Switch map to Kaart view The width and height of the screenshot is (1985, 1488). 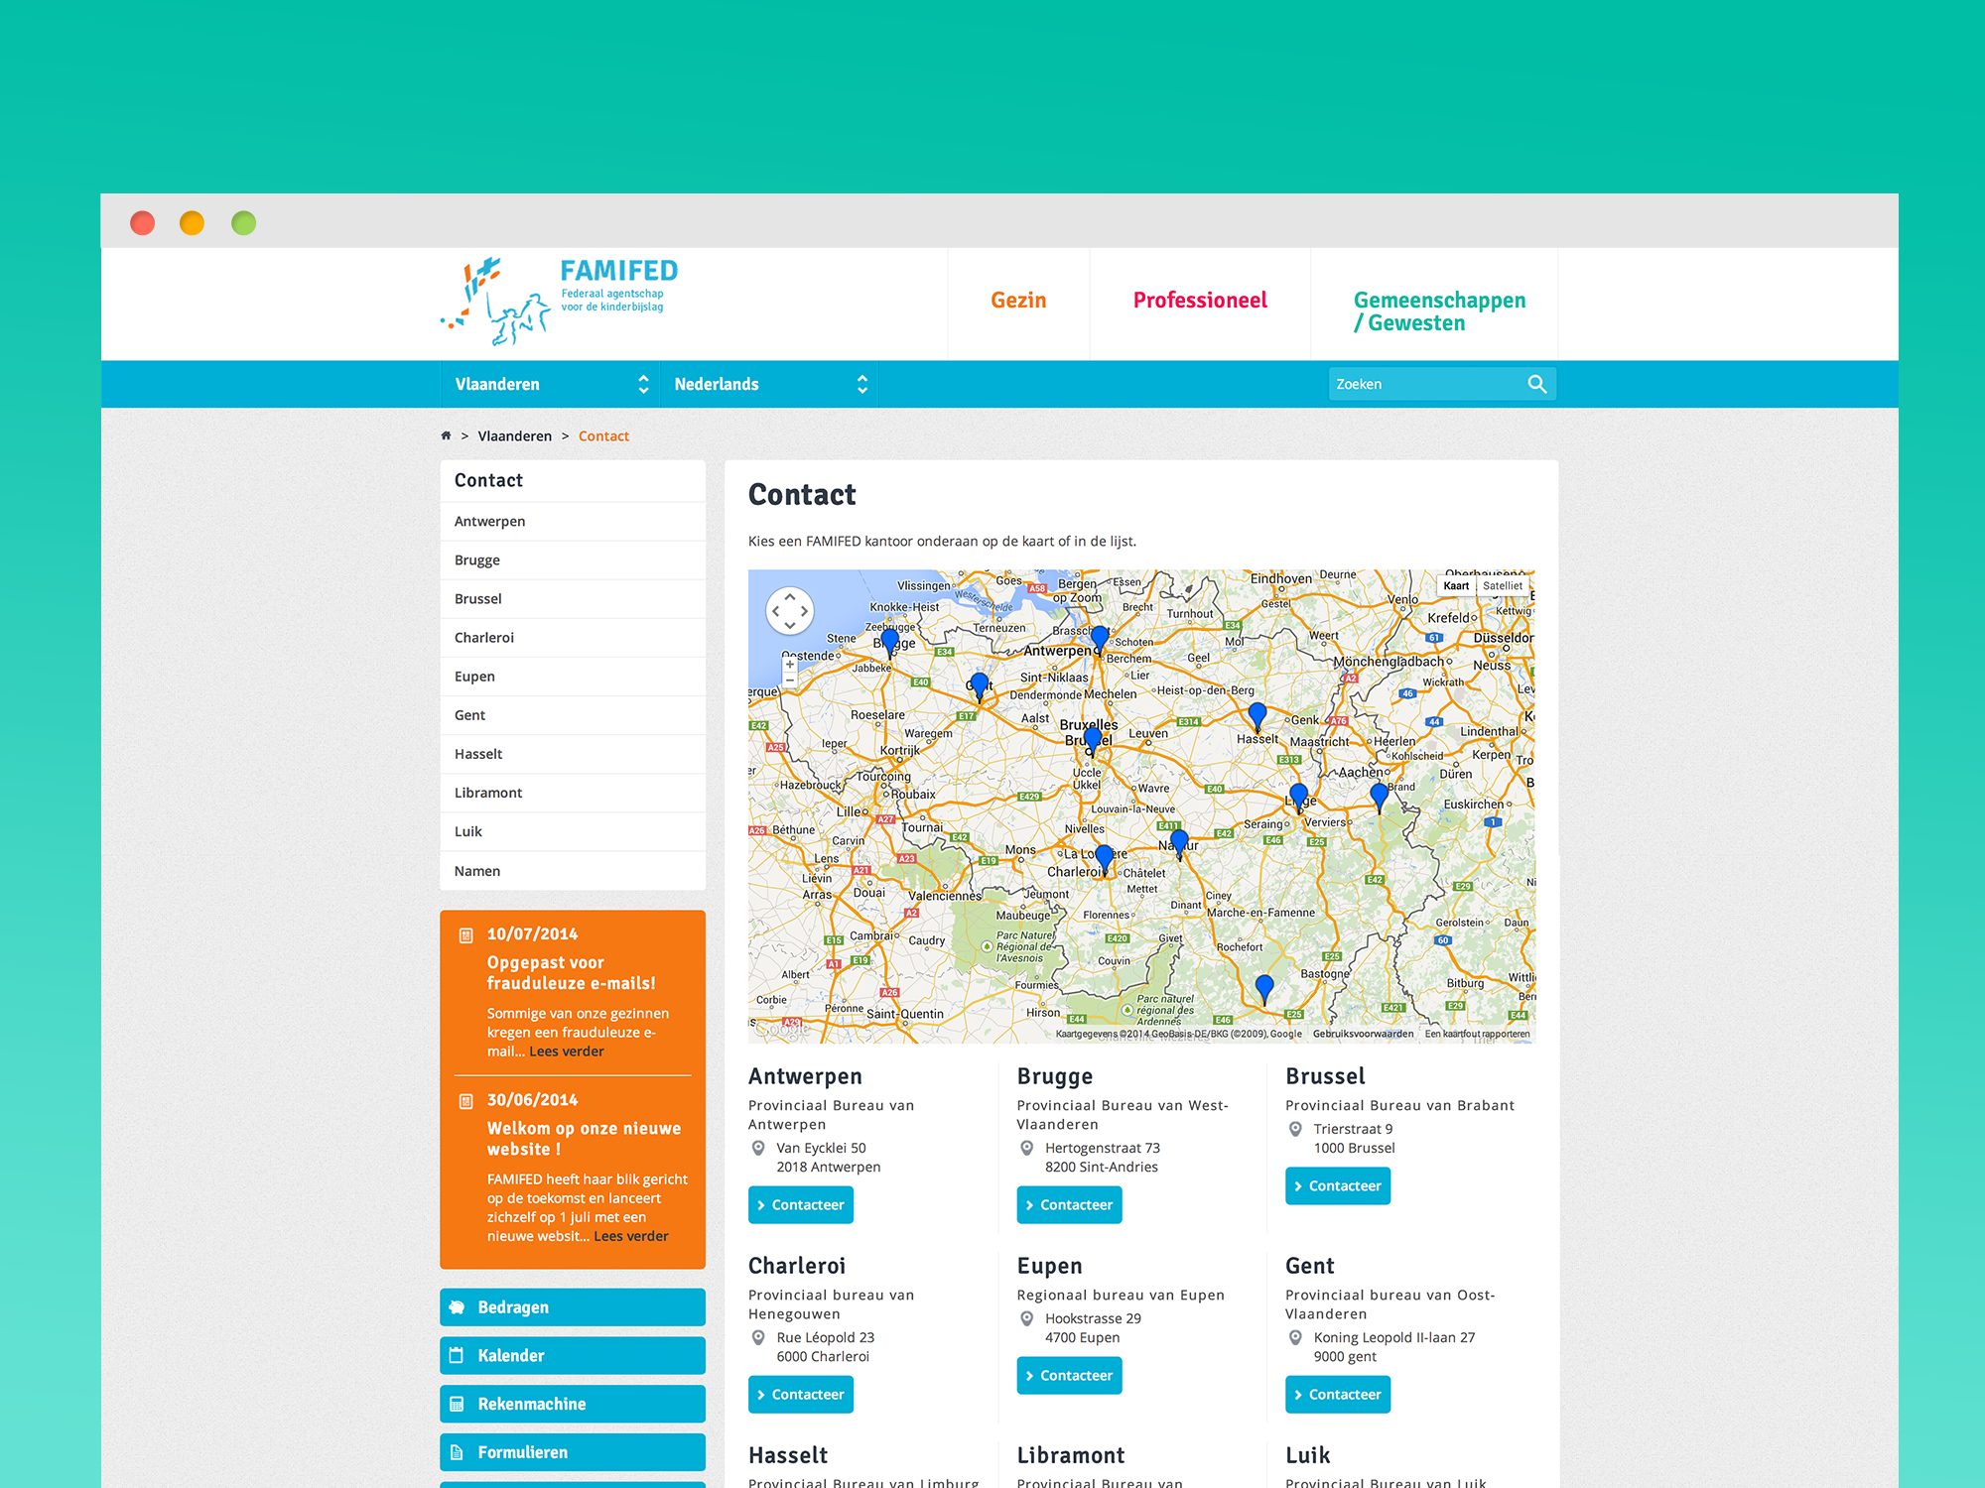tap(1456, 586)
